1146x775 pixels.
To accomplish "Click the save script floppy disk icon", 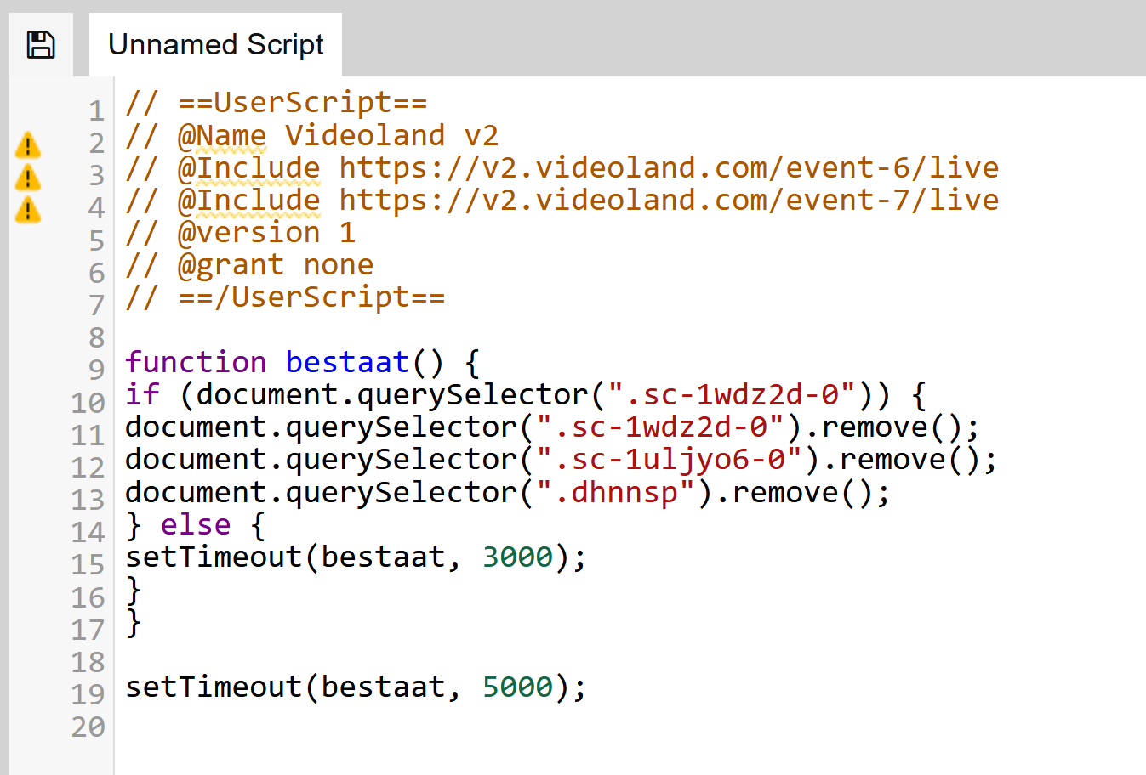I will (x=41, y=44).
